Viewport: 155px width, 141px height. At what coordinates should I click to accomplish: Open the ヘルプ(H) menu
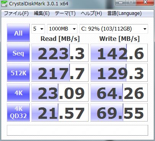[x=91, y=13]
